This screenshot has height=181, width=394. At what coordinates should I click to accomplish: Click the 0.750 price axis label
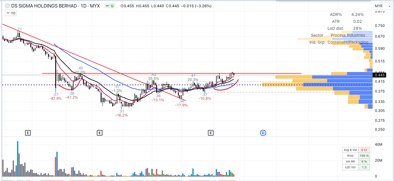(x=380, y=26)
